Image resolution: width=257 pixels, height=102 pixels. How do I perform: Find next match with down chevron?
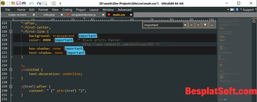191,25
